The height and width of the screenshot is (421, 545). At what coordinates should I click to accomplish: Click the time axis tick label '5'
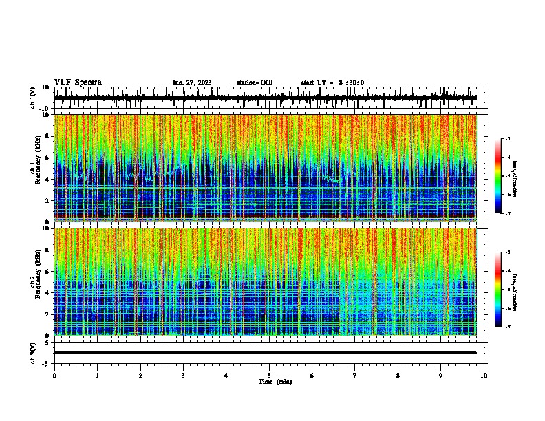pyautogui.click(x=269, y=375)
